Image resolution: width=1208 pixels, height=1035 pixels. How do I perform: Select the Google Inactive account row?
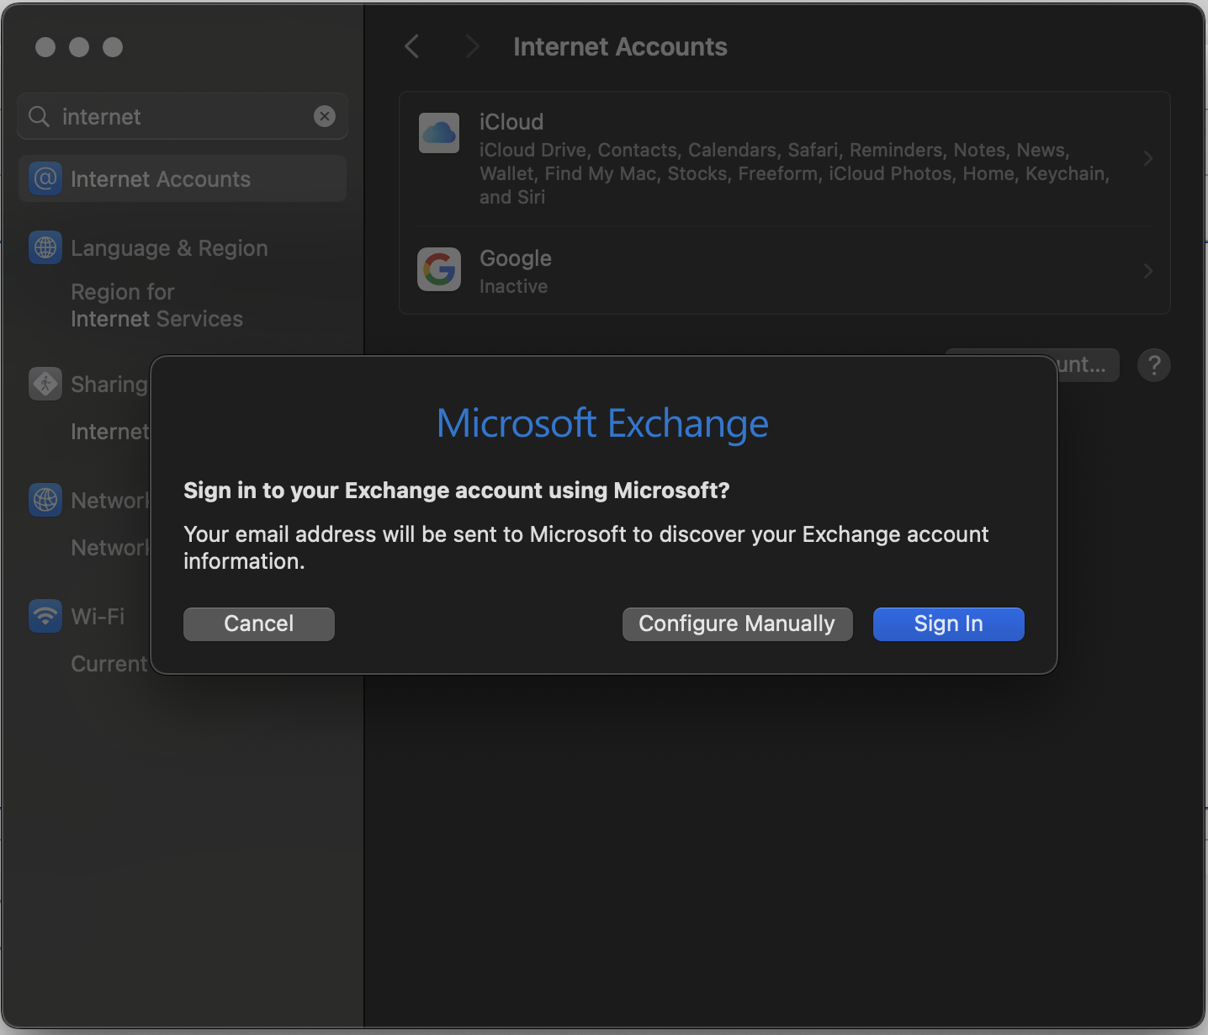click(784, 271)
